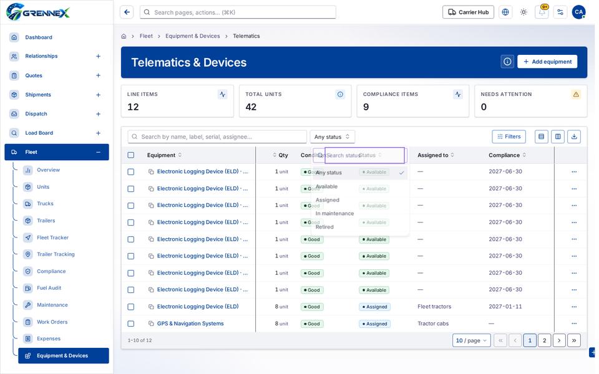This screenshot has height=374, width=599.
Task: Open the column layout icon
Action: click(x=558, y=137)
